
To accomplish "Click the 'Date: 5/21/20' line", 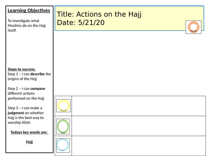I will point(81,22).
